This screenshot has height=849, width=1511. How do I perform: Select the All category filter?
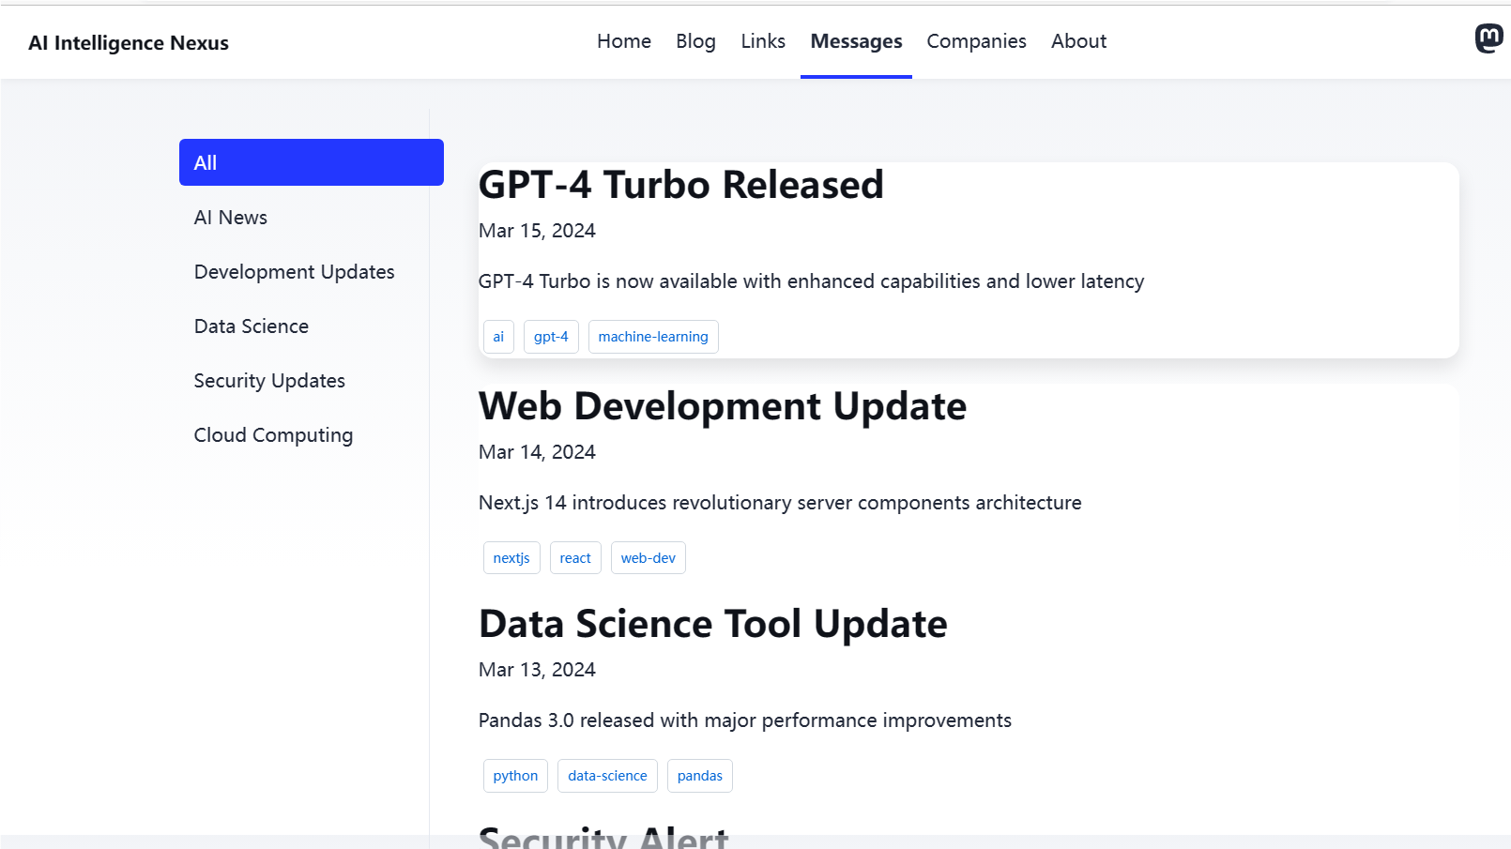[311, 162]
